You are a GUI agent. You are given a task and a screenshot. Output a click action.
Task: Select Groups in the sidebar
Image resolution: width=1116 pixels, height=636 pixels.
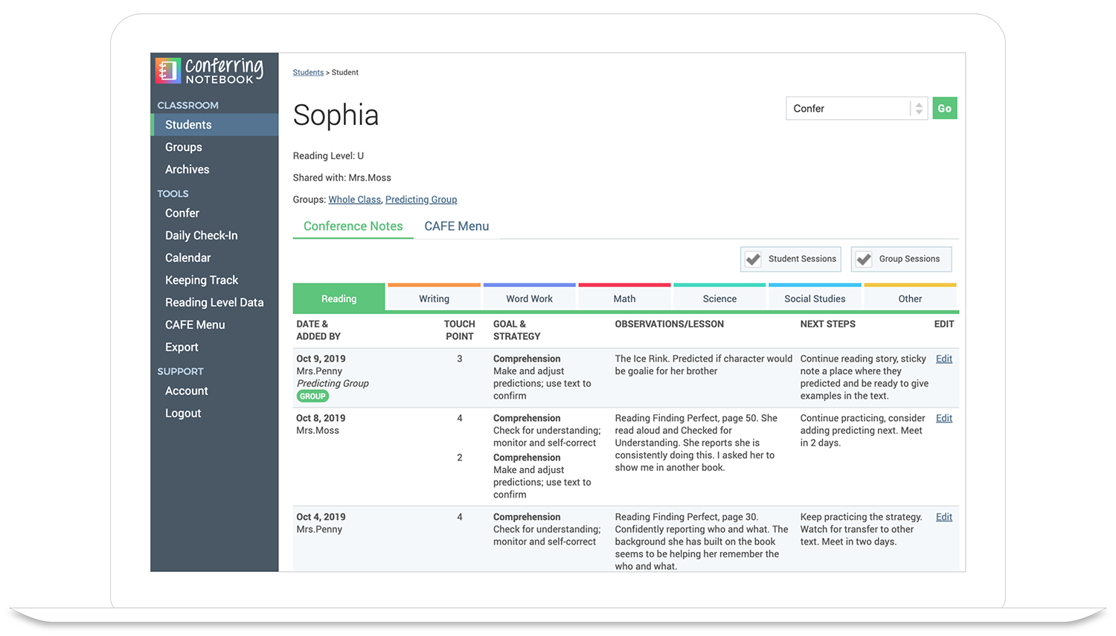pyautogui.click(x=183, y=147)
